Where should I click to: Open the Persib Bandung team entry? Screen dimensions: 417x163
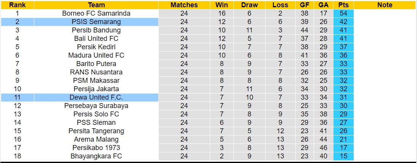pyautogui.click(x=96, y=30)
